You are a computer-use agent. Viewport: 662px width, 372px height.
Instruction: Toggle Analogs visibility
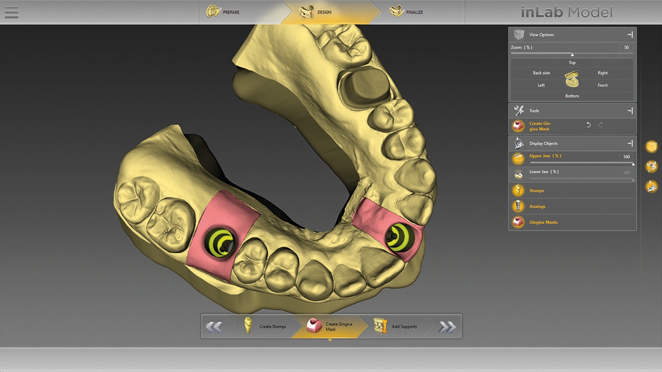(518, 207)
